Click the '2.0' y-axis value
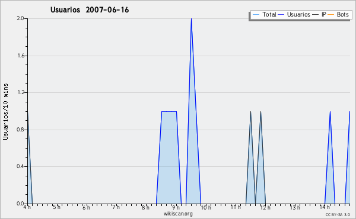356x219 pixels. tap(20, 18)
